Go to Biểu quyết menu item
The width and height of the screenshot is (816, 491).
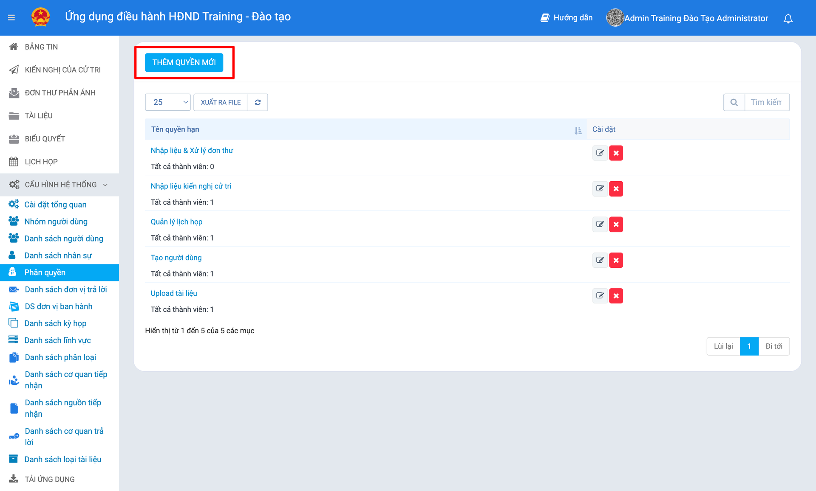(x=45, y=139)
